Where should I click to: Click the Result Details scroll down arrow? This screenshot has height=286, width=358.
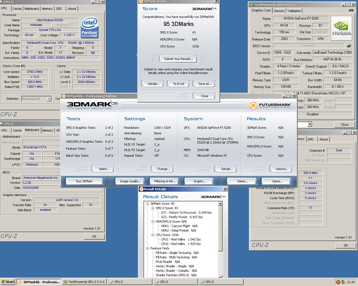[220, 276]
